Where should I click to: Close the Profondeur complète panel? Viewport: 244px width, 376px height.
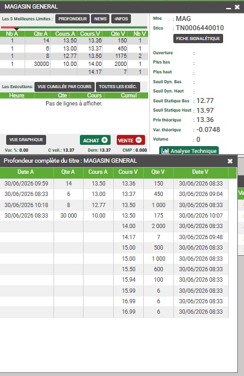(x=230, y=161)
